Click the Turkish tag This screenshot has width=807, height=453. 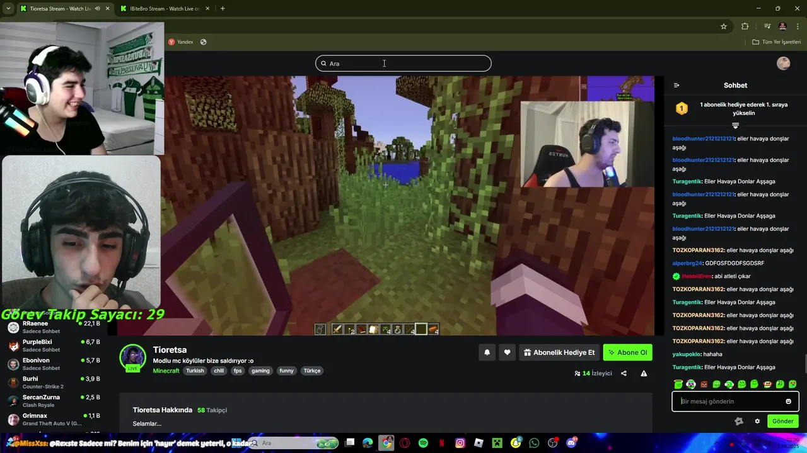(x=195, y=371)
